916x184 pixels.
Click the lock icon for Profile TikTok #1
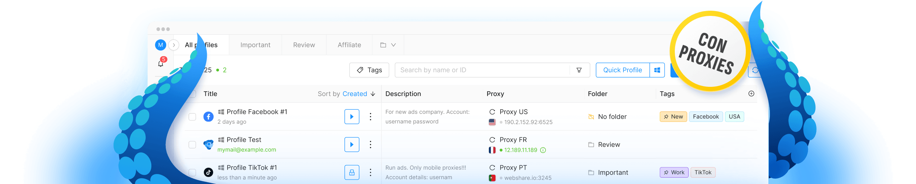pyautogui.click(x=352, y=173)
